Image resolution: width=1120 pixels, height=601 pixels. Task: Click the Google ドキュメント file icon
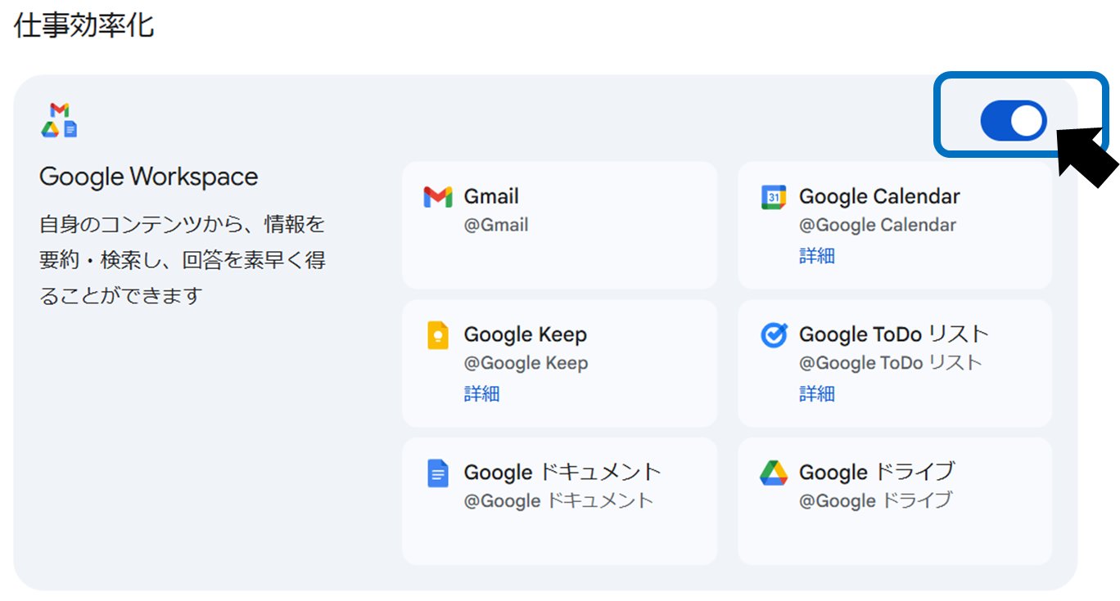[x=438, y=473]
